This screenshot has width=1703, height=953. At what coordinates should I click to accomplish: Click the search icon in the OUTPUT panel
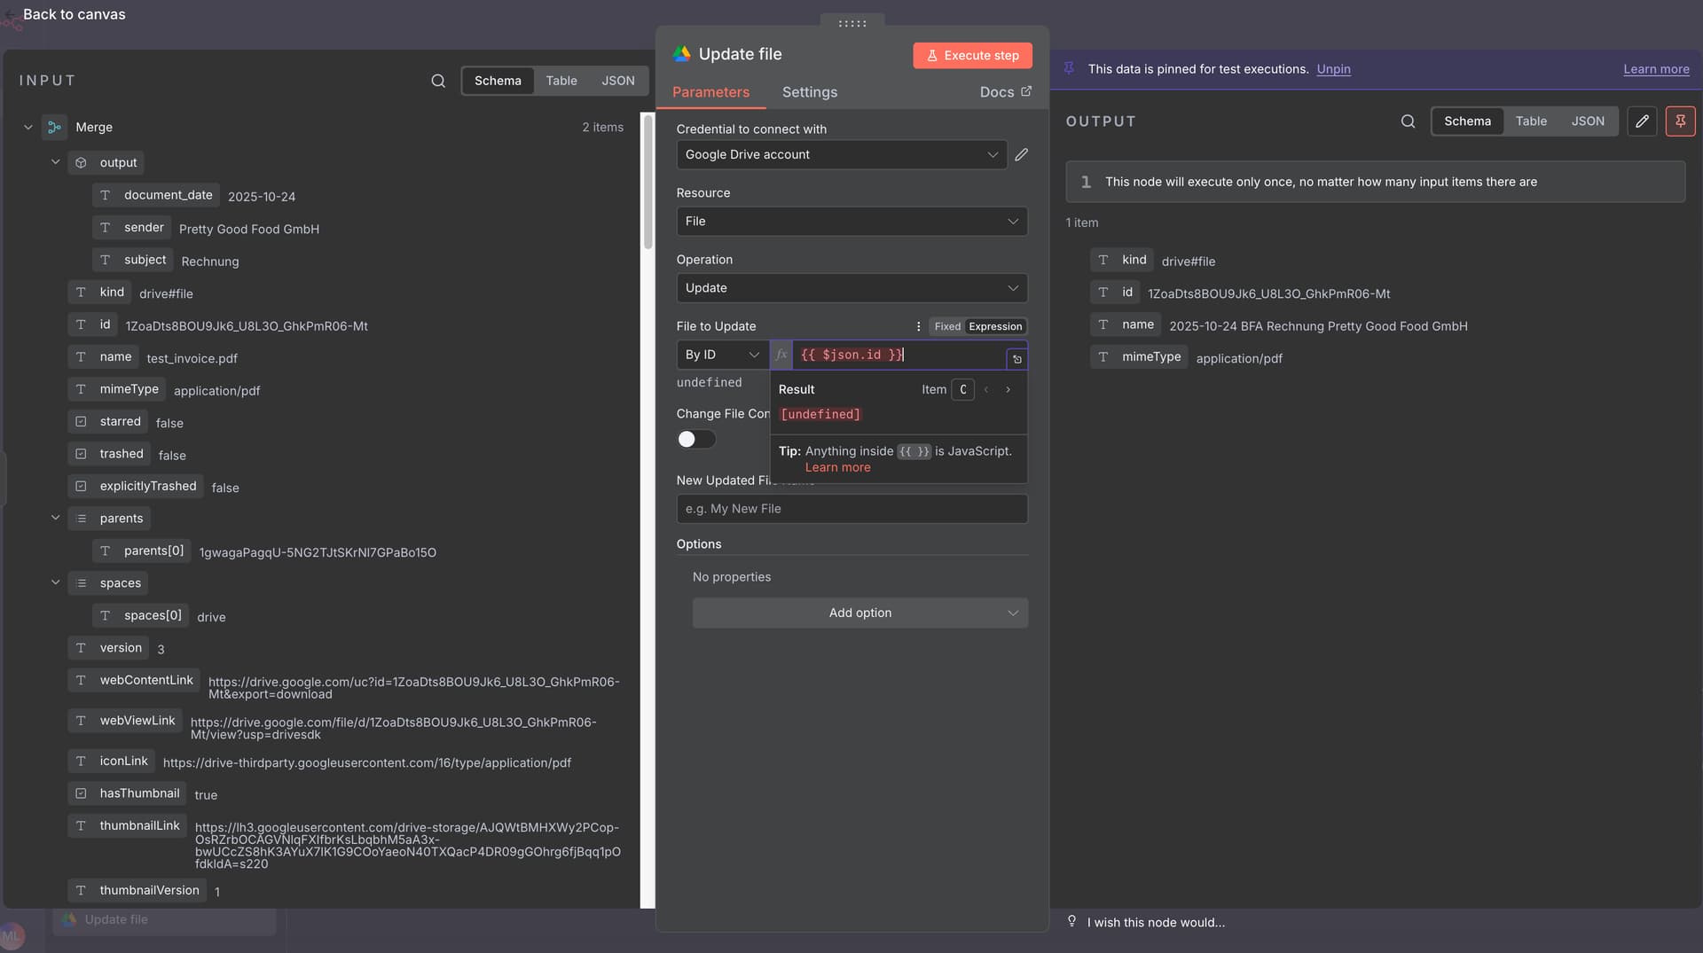1408,121
